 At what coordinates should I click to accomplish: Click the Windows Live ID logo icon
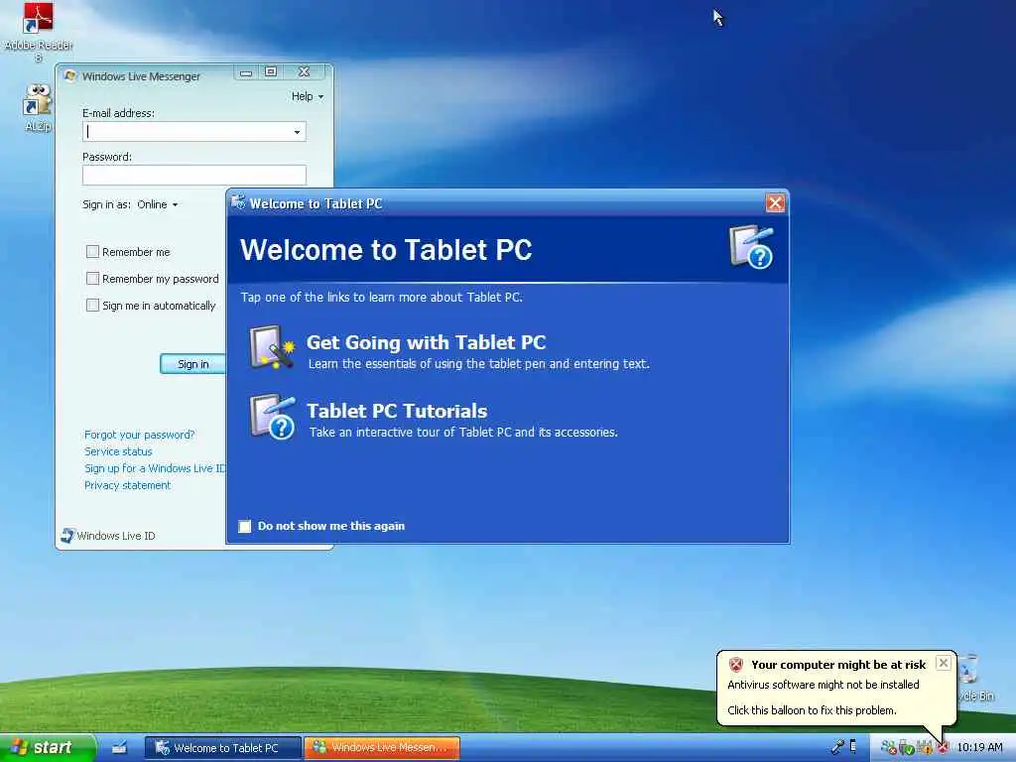(x=67, y=535)
